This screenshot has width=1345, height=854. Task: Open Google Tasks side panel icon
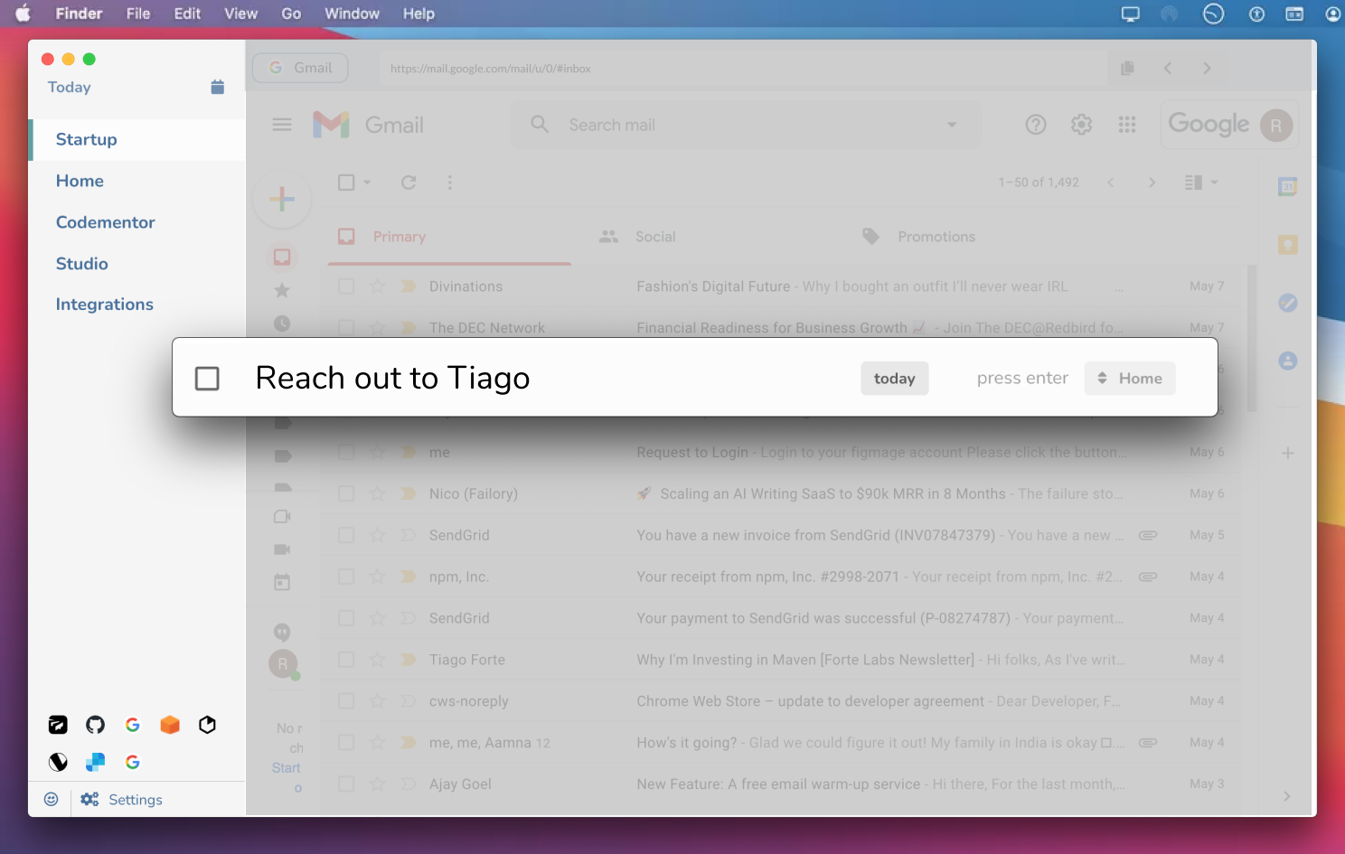pyautogui.click(x=1288, y=303)
